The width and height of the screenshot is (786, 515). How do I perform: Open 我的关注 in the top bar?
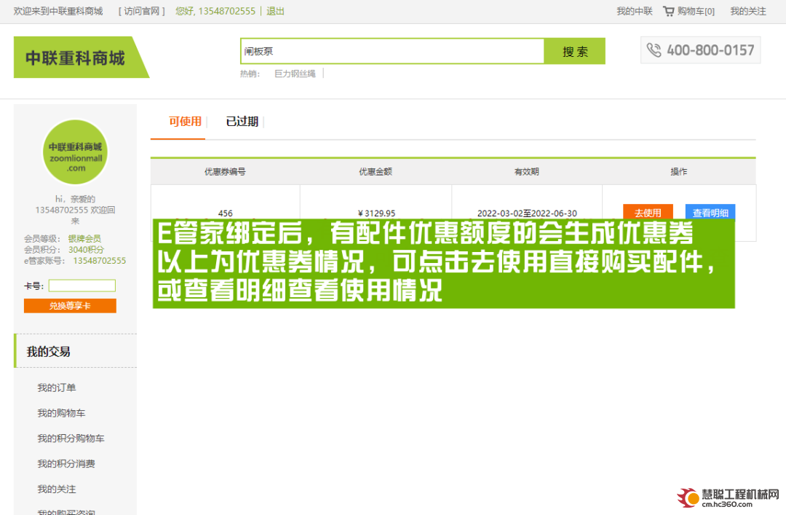pos(748,11)
